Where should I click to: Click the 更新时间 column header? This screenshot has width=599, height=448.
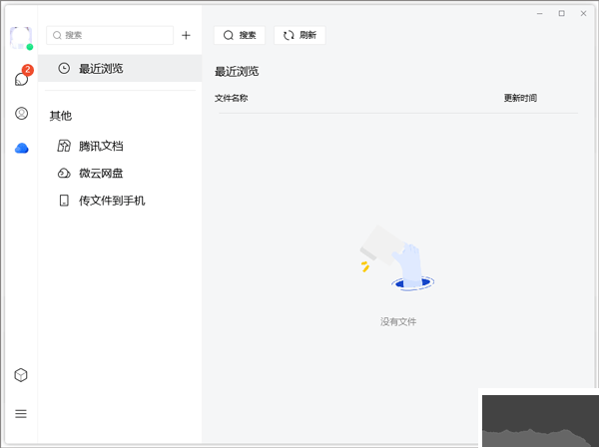[520, 98]
